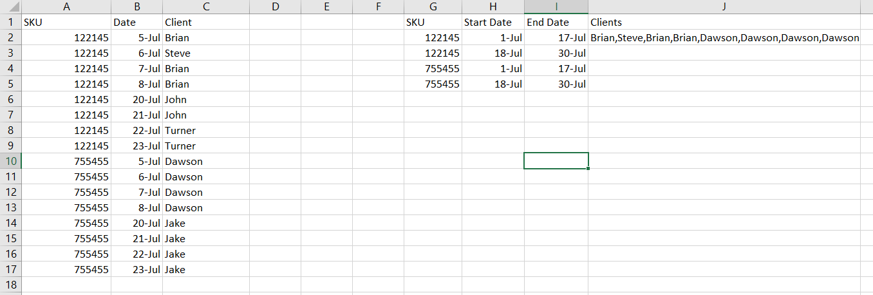Viewport: 873px width, 295px height.
Task: Click the active selected cell I10
Action: pos(556,161)
